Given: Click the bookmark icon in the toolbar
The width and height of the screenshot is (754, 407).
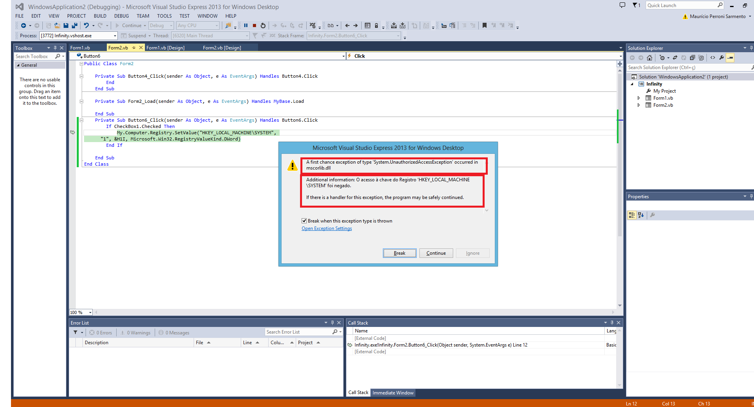Looking at the screenshot, I should pyautogui.click(x=485, y=26).
